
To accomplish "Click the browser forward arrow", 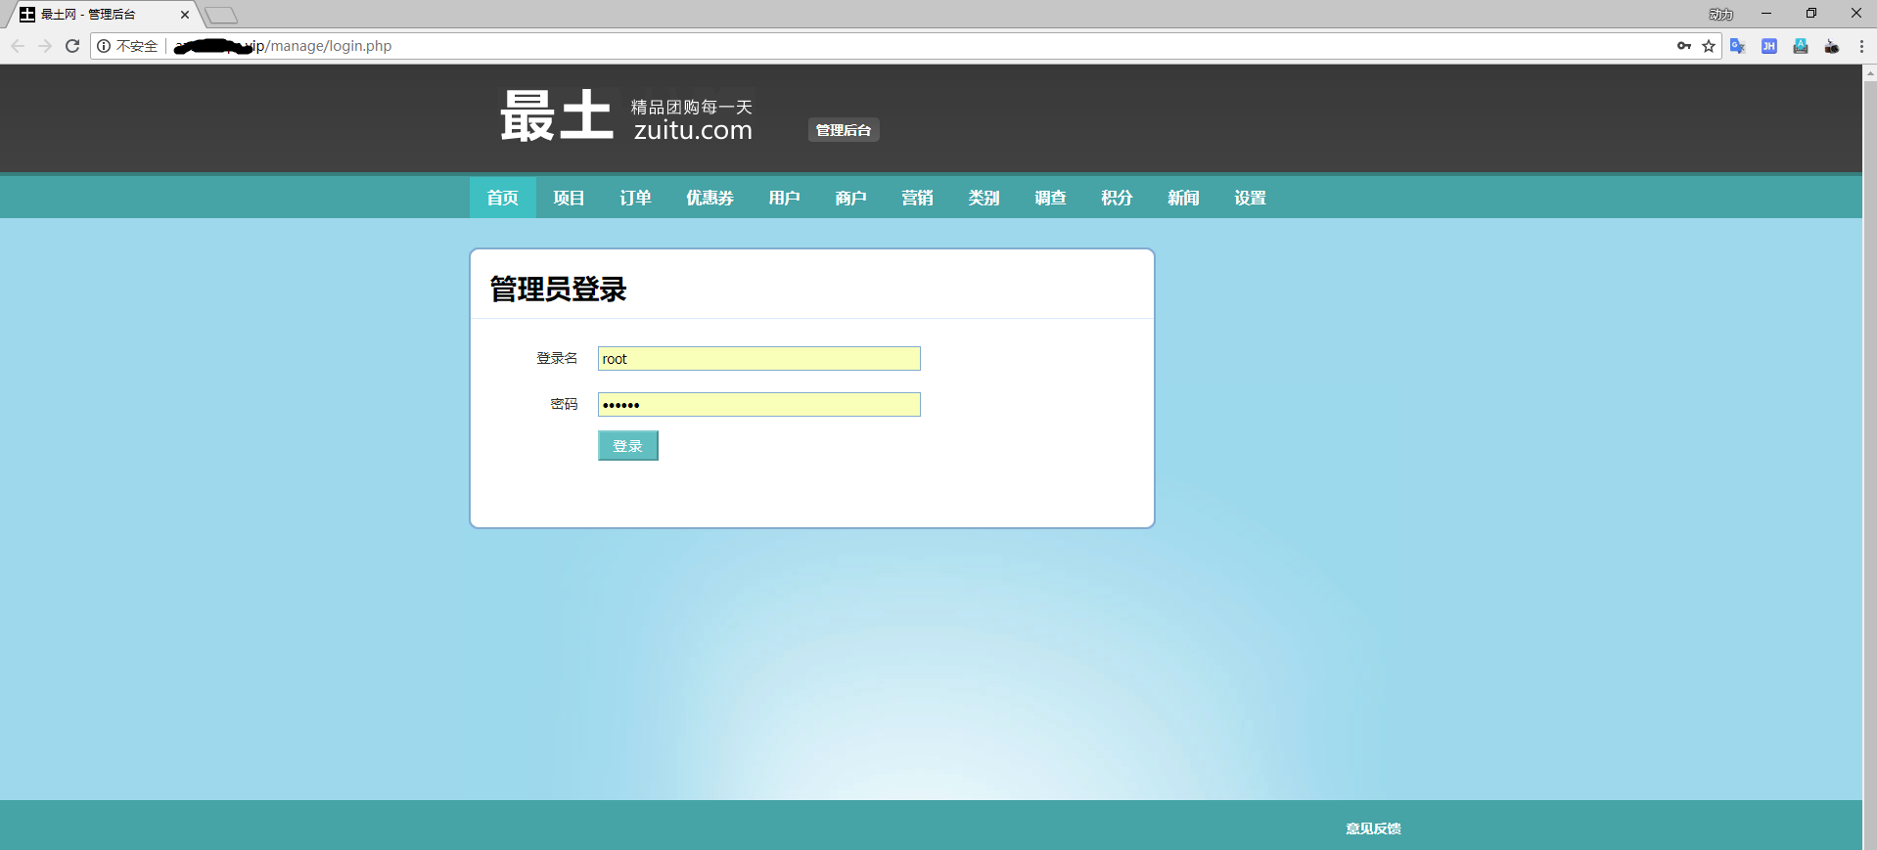I will (x=45, y=46).
